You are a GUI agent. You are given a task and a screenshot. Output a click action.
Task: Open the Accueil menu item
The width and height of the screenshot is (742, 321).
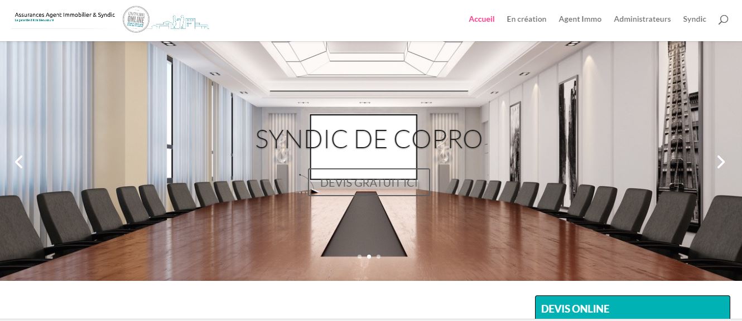click(x=481, y=19)
